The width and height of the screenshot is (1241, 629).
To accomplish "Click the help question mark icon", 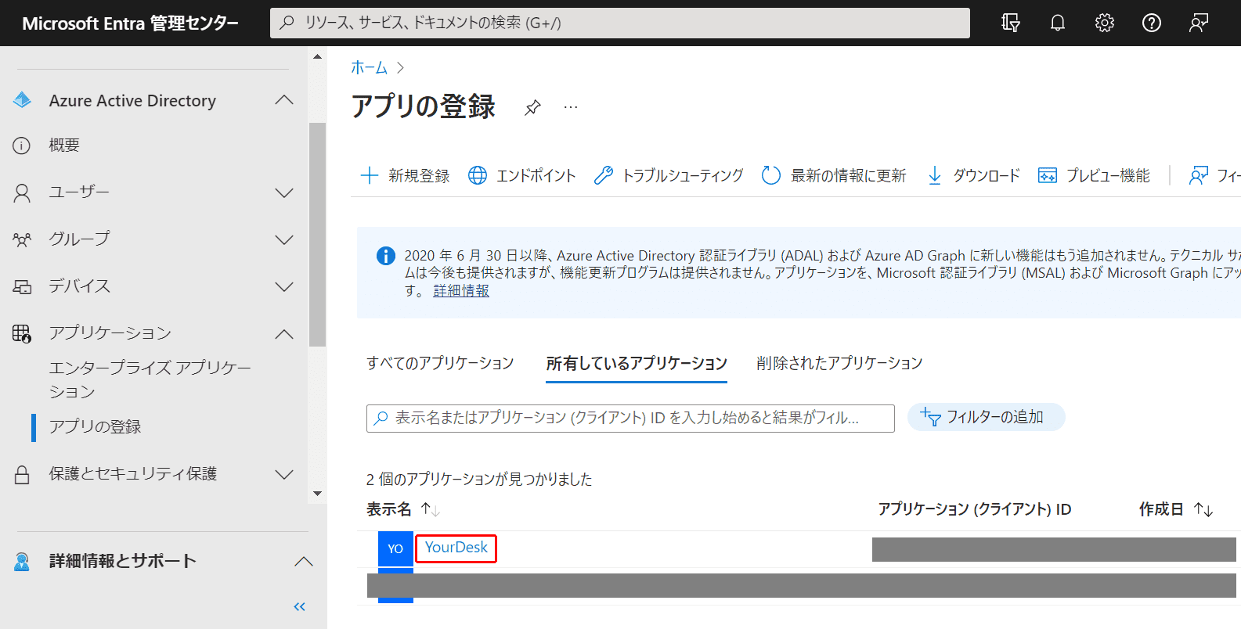I will (x=1151, y=23).
